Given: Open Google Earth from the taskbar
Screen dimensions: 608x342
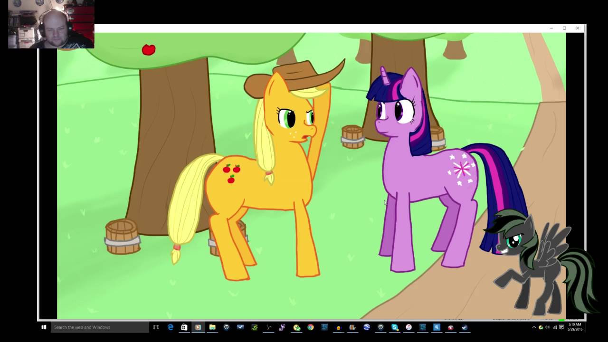Looking at the screenshot, I should click(x=367, y=327).
